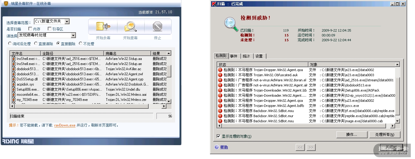
Task: Click the 全路径 column header
Action: [x=72, y=53]
